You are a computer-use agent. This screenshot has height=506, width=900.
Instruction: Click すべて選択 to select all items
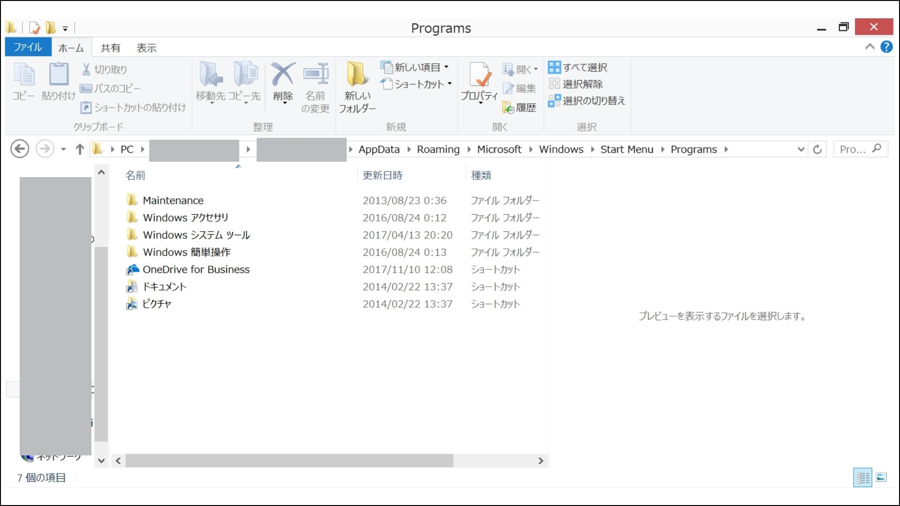pyautogui.click(x=581, y=67)
